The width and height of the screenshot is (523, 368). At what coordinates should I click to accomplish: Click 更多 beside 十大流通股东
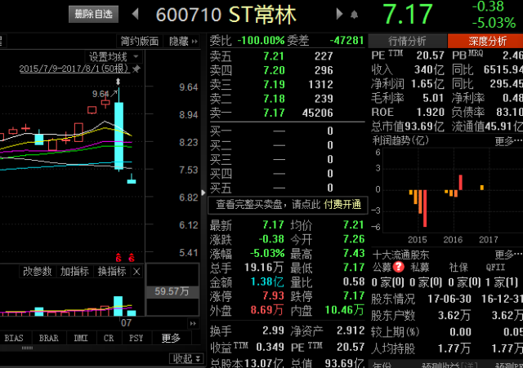pyautogui.click(x=508, y=255)
